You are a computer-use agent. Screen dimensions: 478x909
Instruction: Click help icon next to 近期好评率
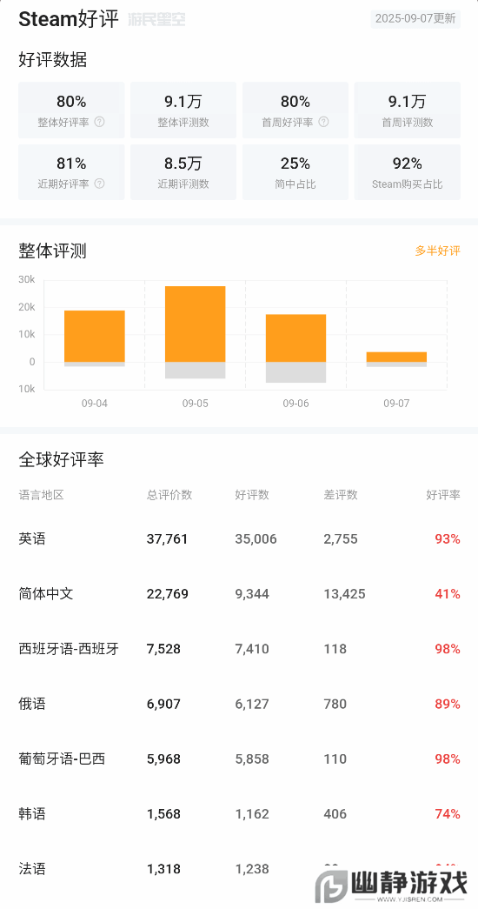tap(100, 184)
